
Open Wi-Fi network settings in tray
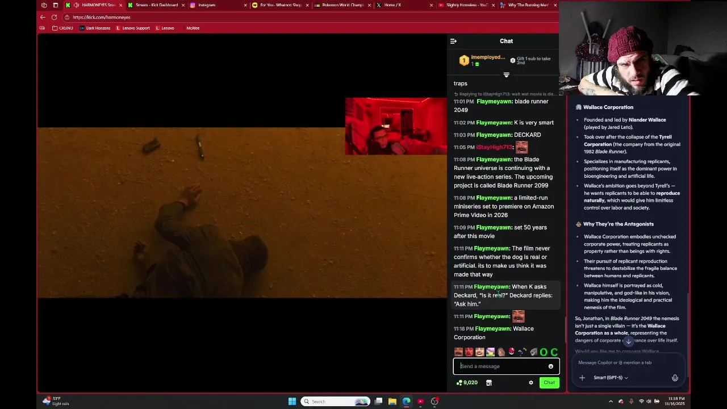tap(641, 402)
